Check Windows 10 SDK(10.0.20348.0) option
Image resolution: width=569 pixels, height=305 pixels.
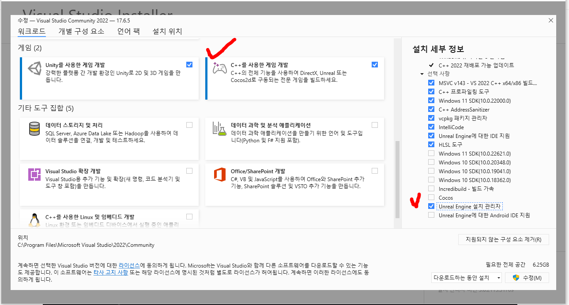click(431, 162)
